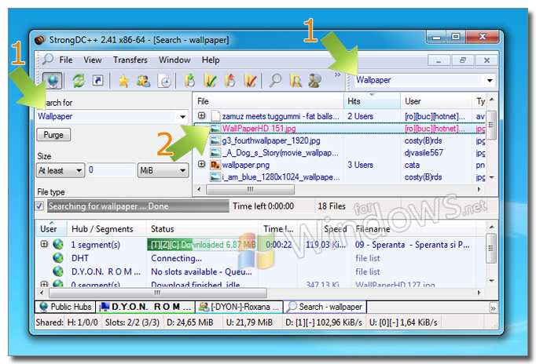536x364 pixels.
Task: Open Favorite Users icon in toolbar
Action: tap(143, 81)
